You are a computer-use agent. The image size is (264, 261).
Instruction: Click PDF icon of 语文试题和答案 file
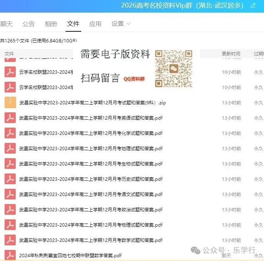coord(10,194)
